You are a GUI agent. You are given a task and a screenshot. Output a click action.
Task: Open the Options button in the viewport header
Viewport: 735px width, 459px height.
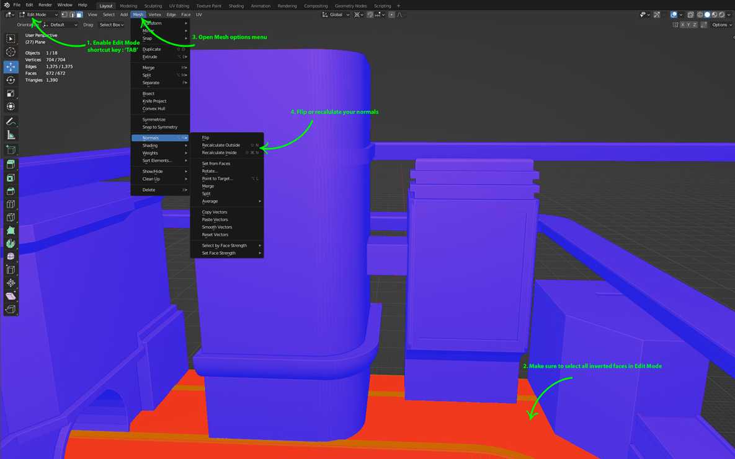tap(721, 25)
